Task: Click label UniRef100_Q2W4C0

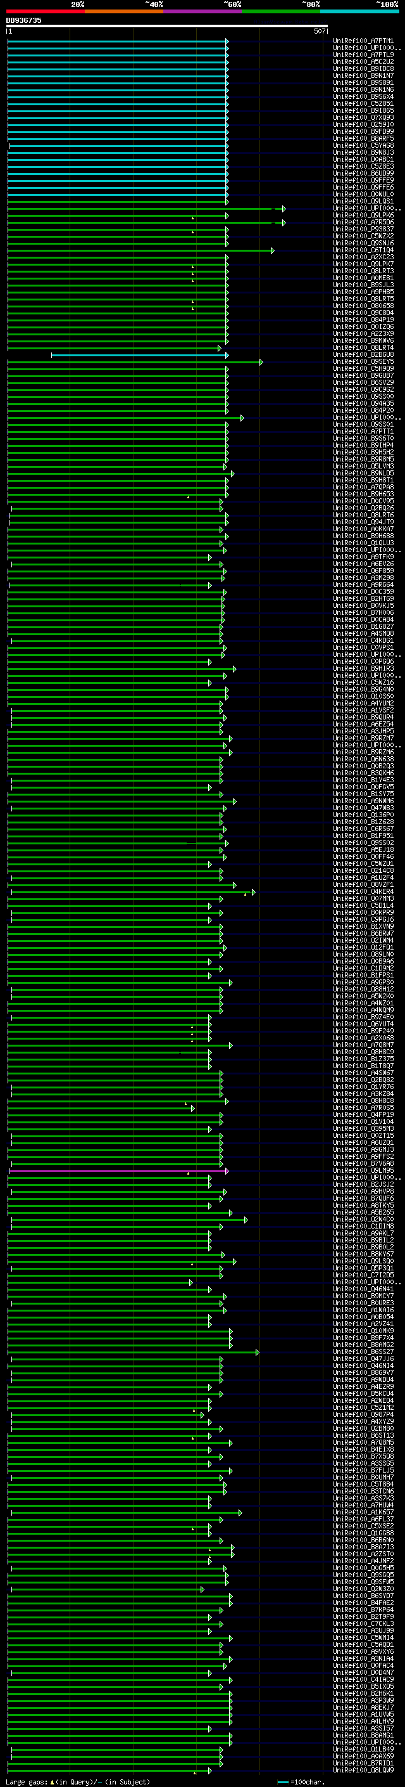Action: coord(363,1219)
